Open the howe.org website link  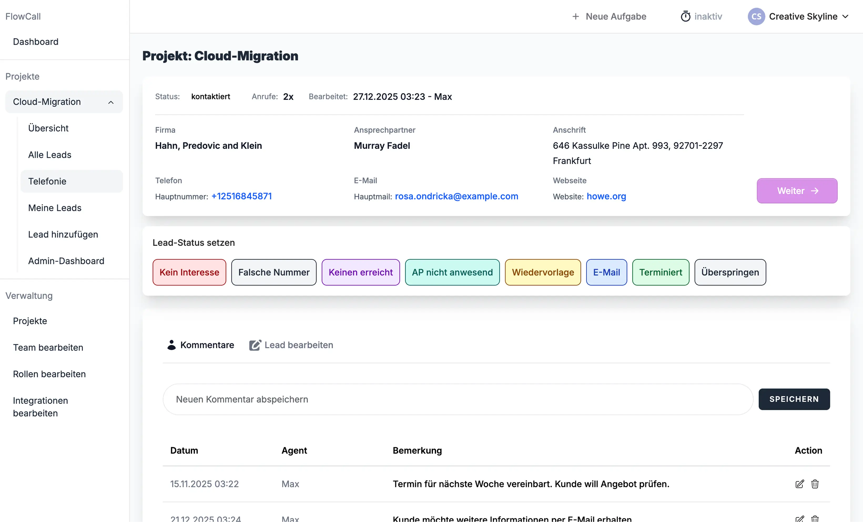click(x=606, y=196)
